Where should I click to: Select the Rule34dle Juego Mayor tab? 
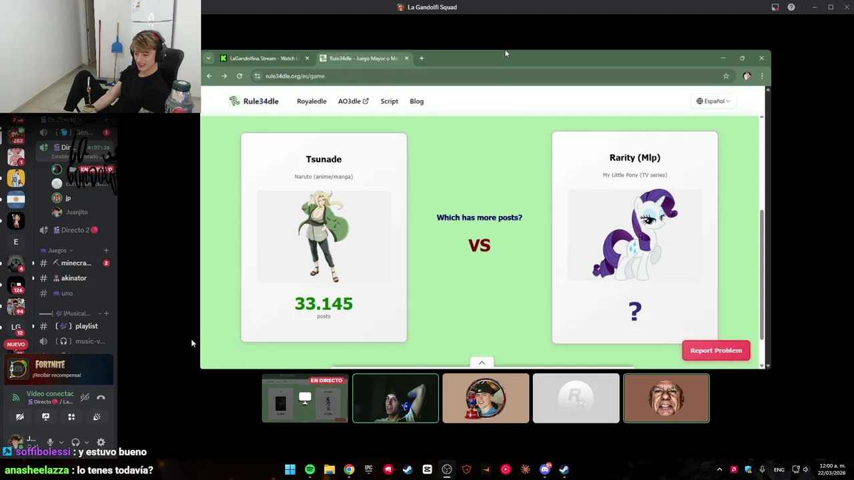tap(364, 58)
